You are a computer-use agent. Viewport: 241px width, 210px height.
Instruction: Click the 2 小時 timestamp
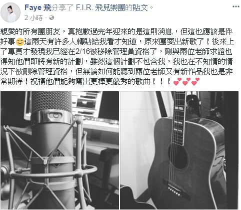pyautogui.click(x=33, y=18)
